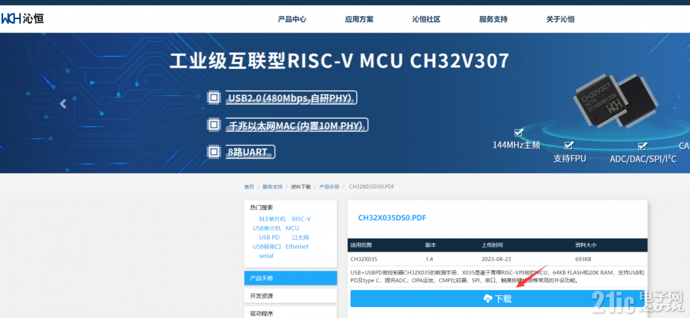
Task: Click banner headline 工业级互联型RISC-V MCU CH32V307
Action: [339, 61]
